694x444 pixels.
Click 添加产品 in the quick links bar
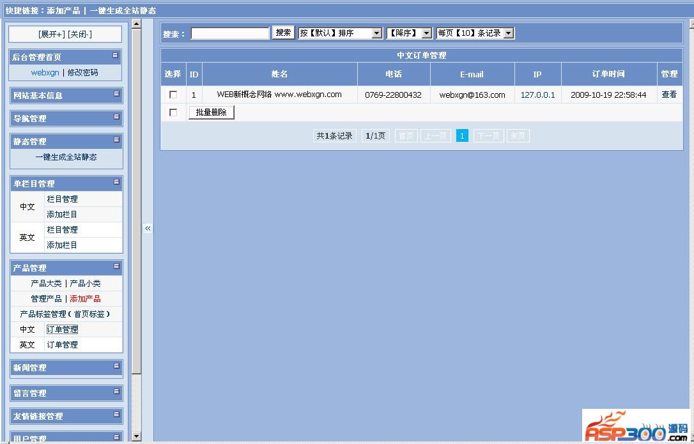click(63, 10)
